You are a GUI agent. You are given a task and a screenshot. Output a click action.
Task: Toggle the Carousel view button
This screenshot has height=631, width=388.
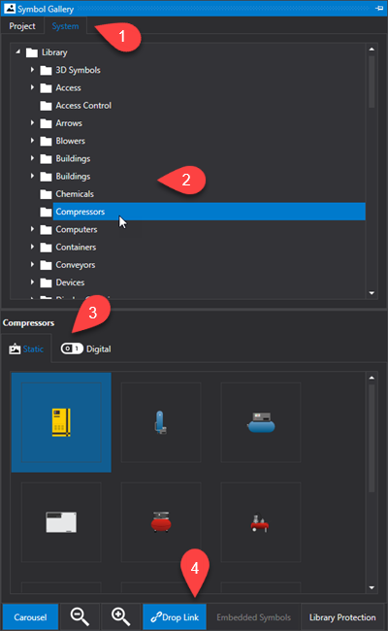click(x=30, y=616)
